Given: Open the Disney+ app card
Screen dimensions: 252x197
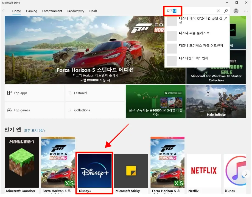Looking at the screenshot, I should [x=94, y=173].
